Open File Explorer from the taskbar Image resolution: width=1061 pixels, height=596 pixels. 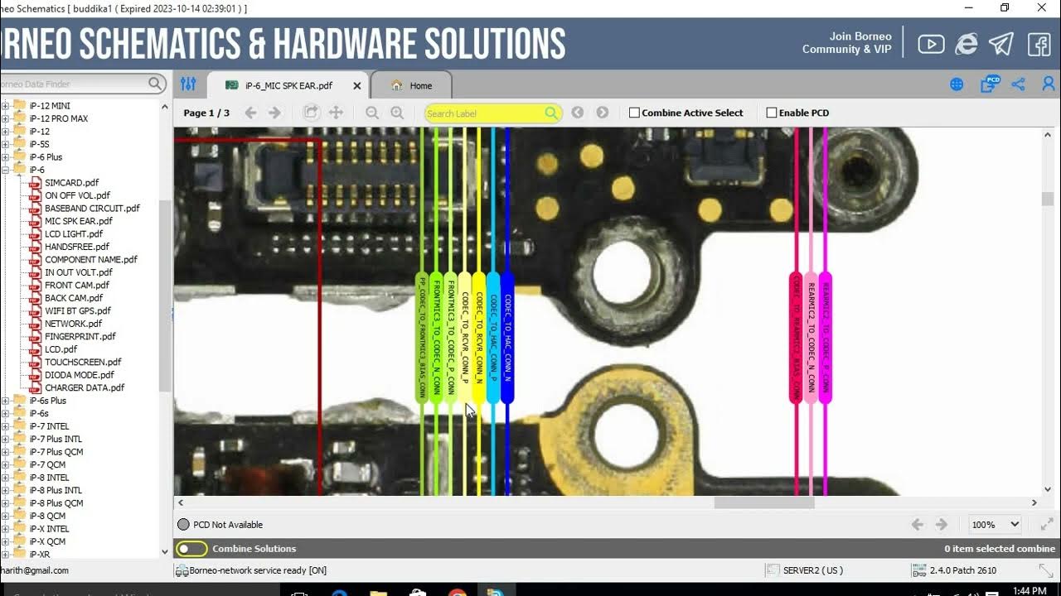coord(378,591)
